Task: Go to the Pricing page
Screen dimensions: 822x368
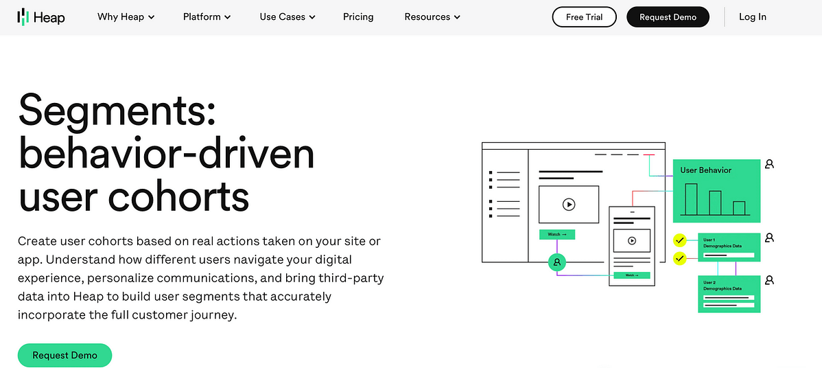Action: [358, 17]
